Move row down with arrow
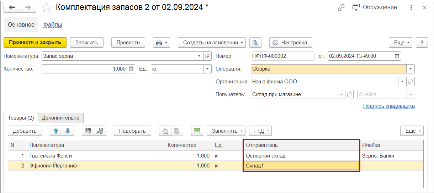Screen dimensions: 434x193 68,131
